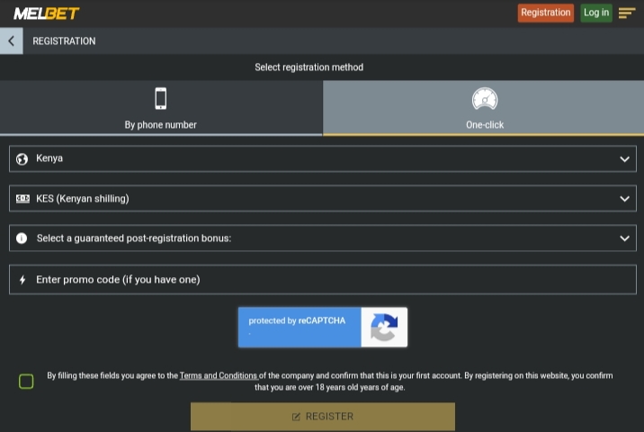Click the promo code input field
This screenshot has height=432, width=644.
[x=323, y=280]
